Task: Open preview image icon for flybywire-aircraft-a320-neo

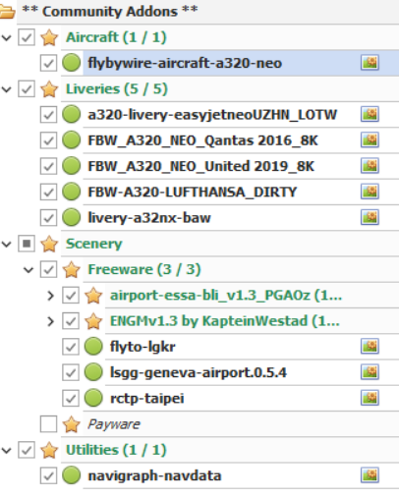Action: pyautogui.click(x=370, y=63)
